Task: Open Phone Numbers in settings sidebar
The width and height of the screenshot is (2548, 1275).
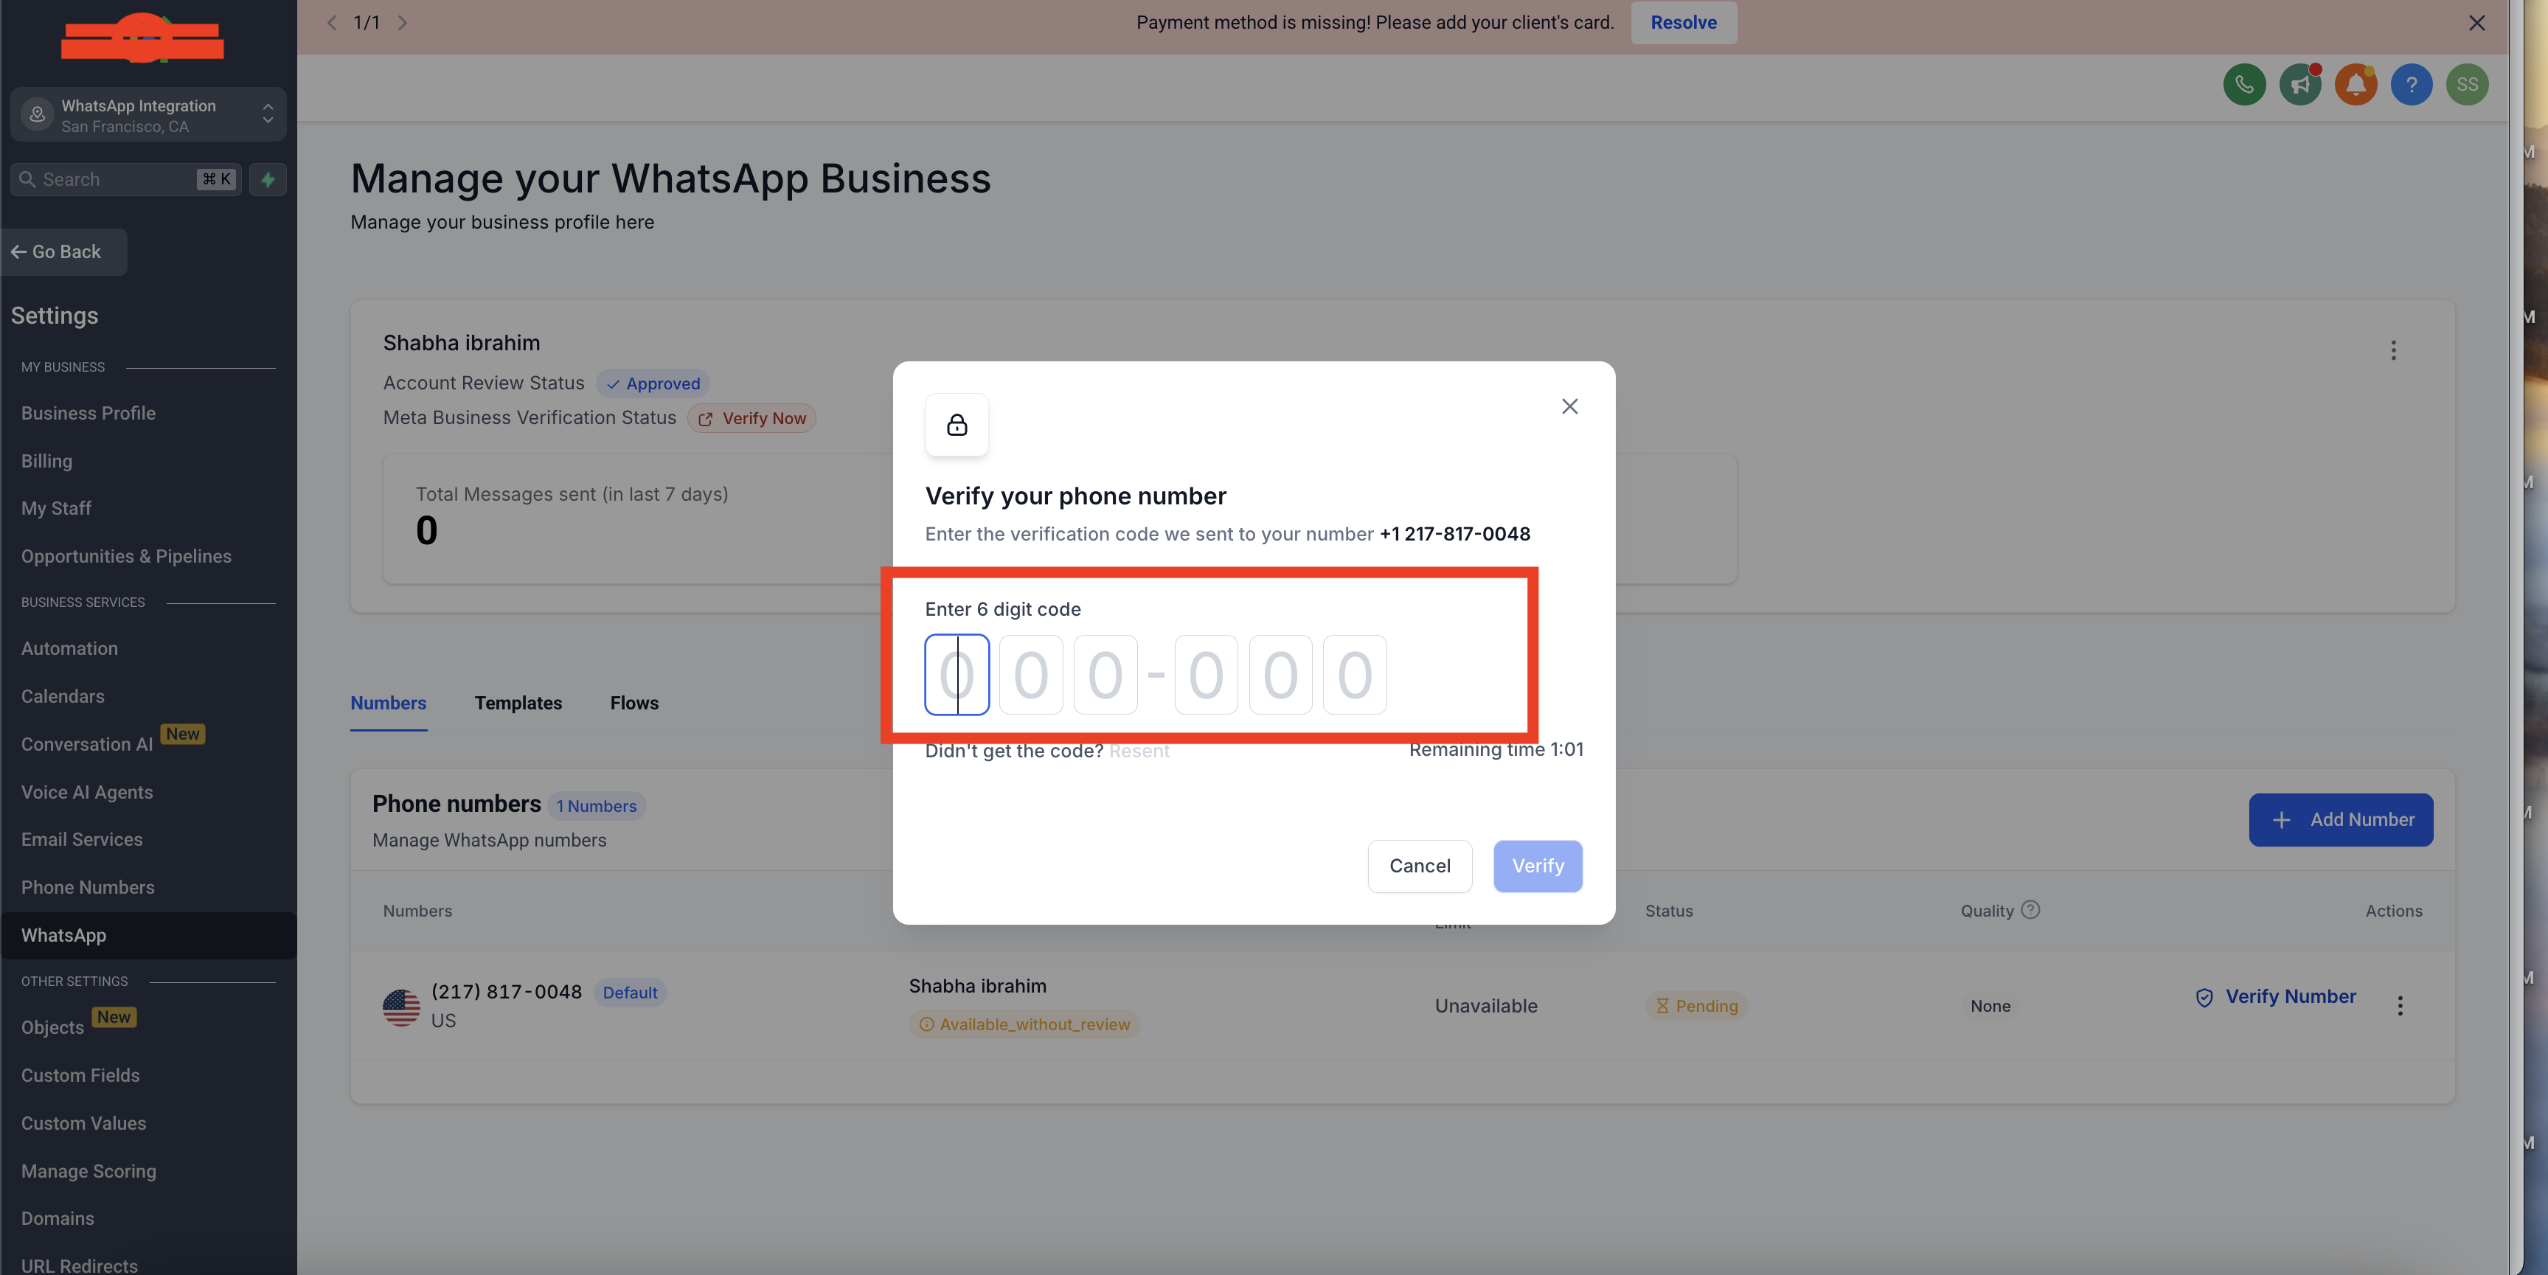Action: pyautogui.click(x=88, y=887)
